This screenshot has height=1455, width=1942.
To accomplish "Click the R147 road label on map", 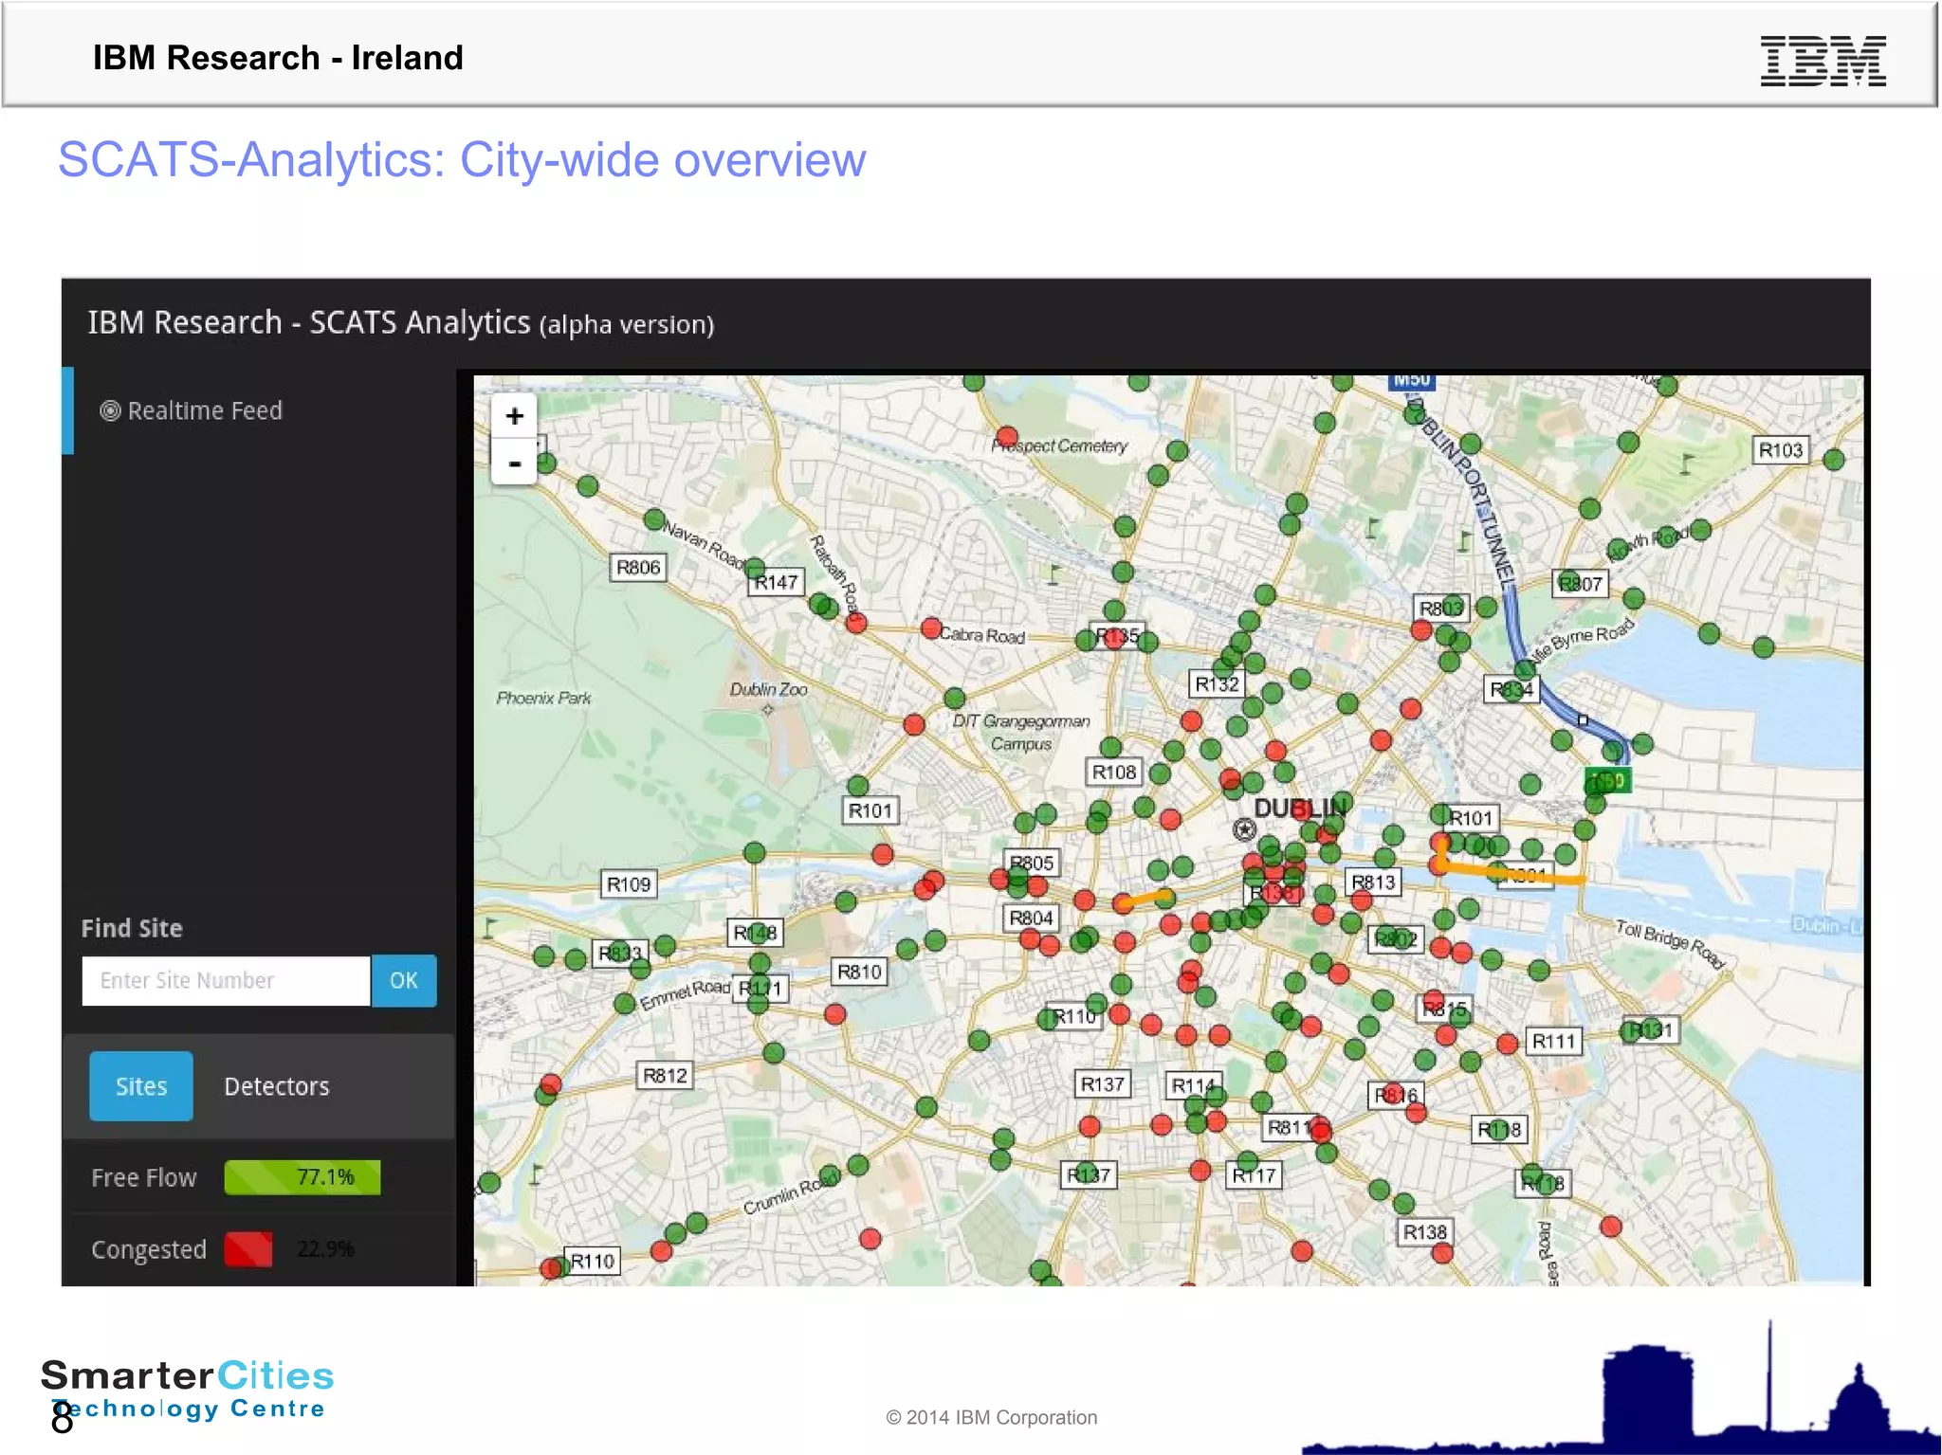I will click(776, 582).
